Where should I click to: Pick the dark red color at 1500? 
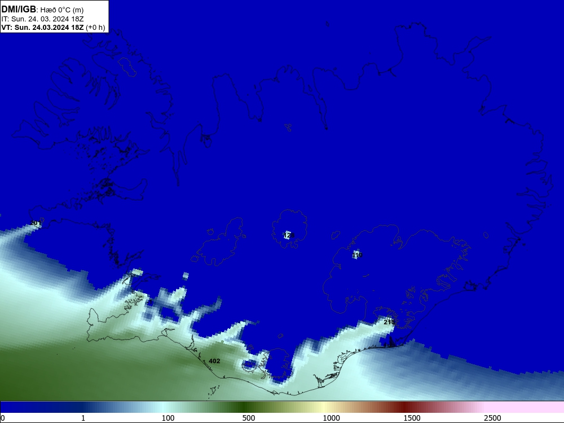pyautogui.click(x=406, y=407)
